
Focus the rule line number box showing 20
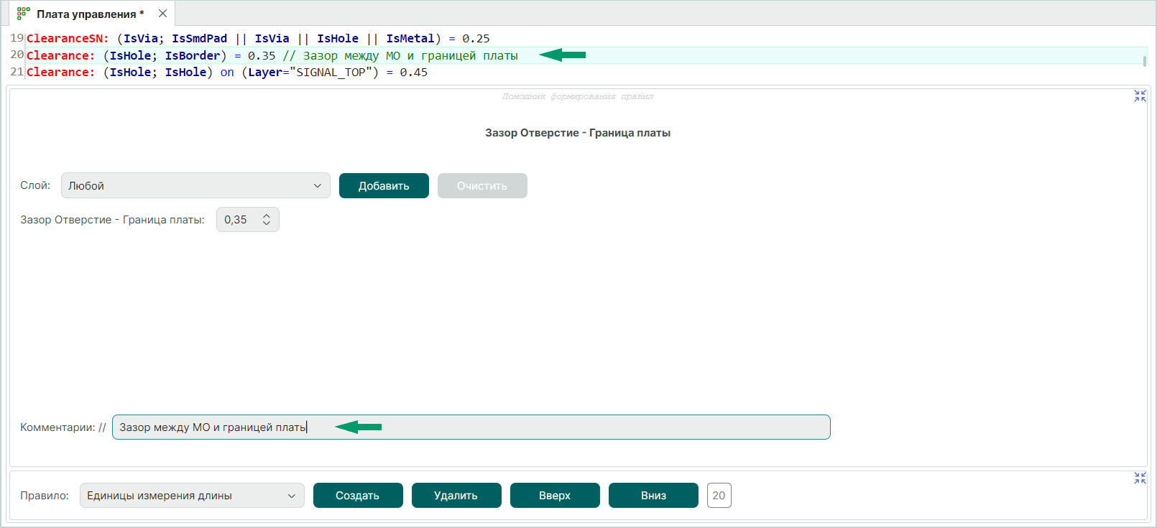pos(719,496)
